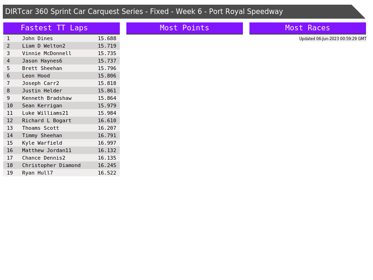Select Ryan Hull7 last row
This screenshot has height=280, width=373.
pos(37,173)
